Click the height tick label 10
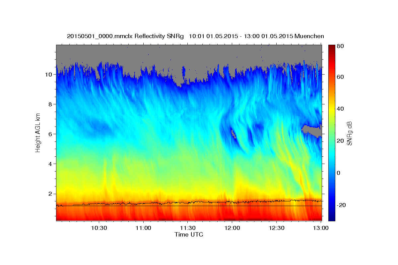 [x=49, y=75]
